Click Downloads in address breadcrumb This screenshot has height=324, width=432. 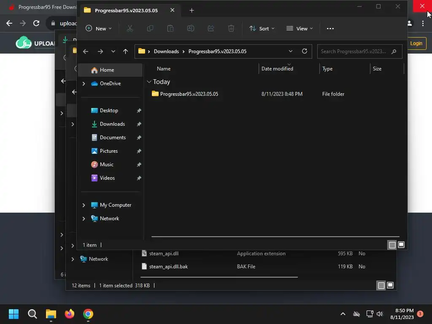pos(166,51)
